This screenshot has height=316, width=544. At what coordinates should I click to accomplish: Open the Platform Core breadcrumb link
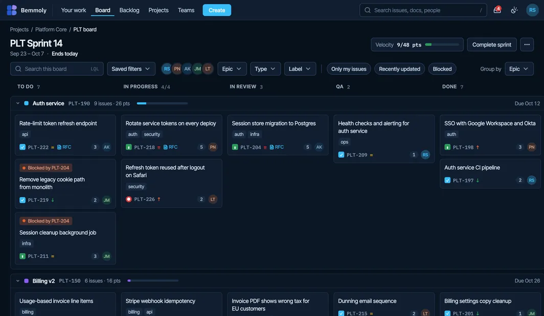pyautogui.click(x=51, y=30)
